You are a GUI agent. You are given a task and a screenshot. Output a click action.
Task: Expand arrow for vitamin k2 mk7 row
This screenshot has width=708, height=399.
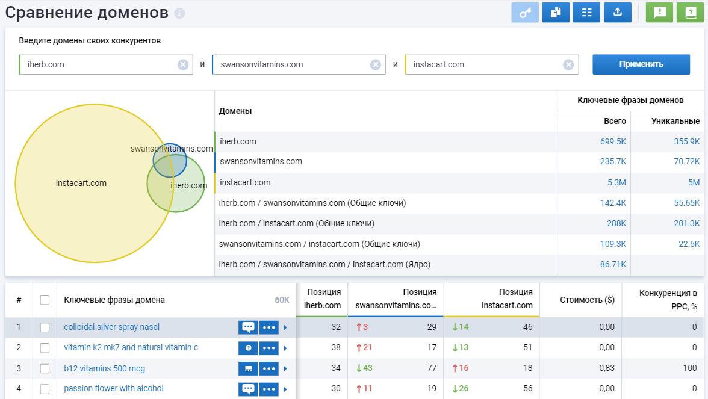tap(285, 348)
